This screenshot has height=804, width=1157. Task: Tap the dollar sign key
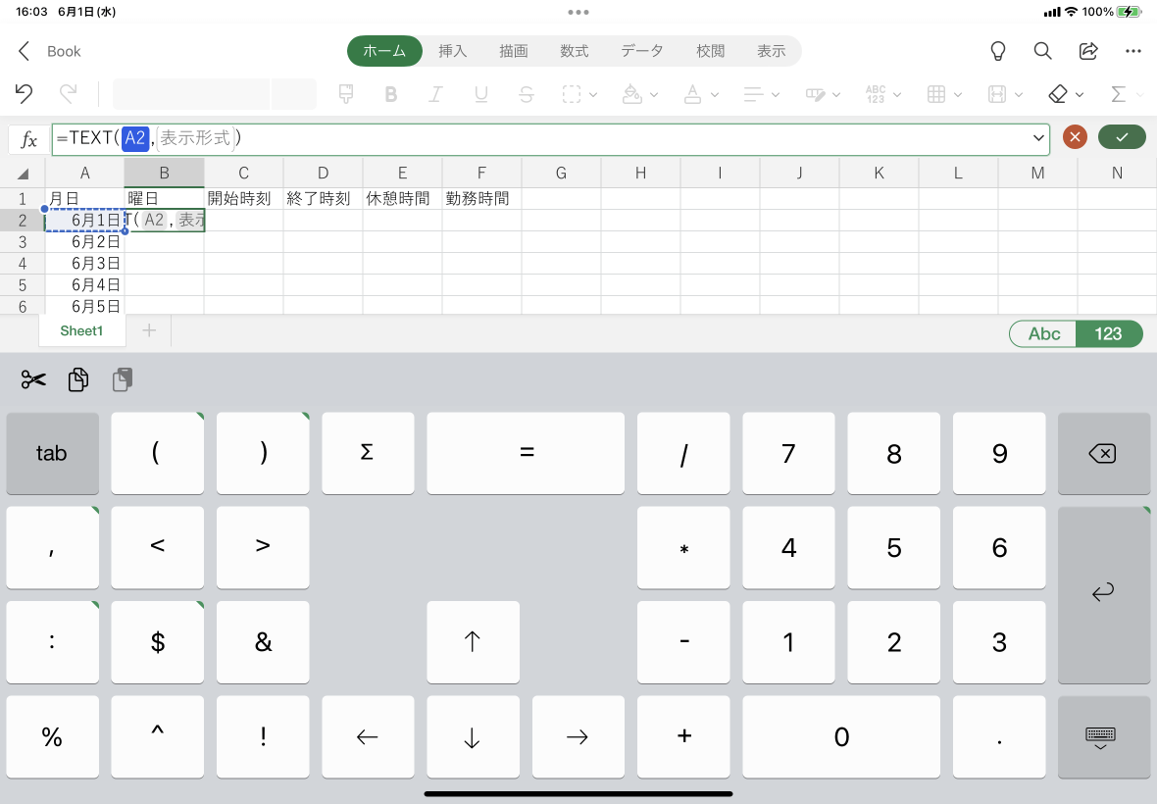157,641
